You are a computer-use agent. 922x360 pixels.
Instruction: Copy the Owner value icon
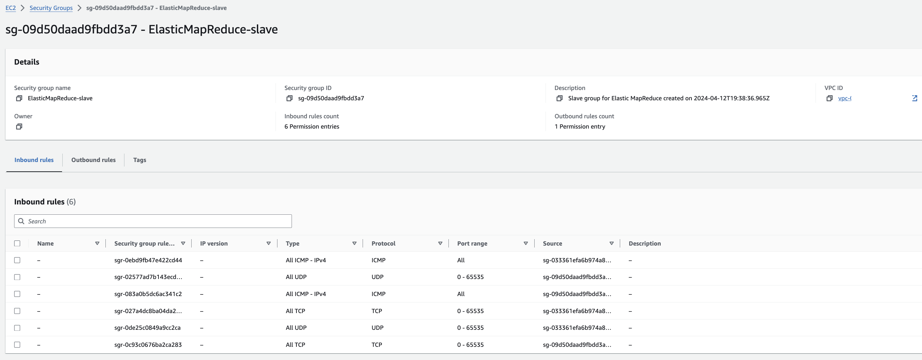click(x=19, y=126)
